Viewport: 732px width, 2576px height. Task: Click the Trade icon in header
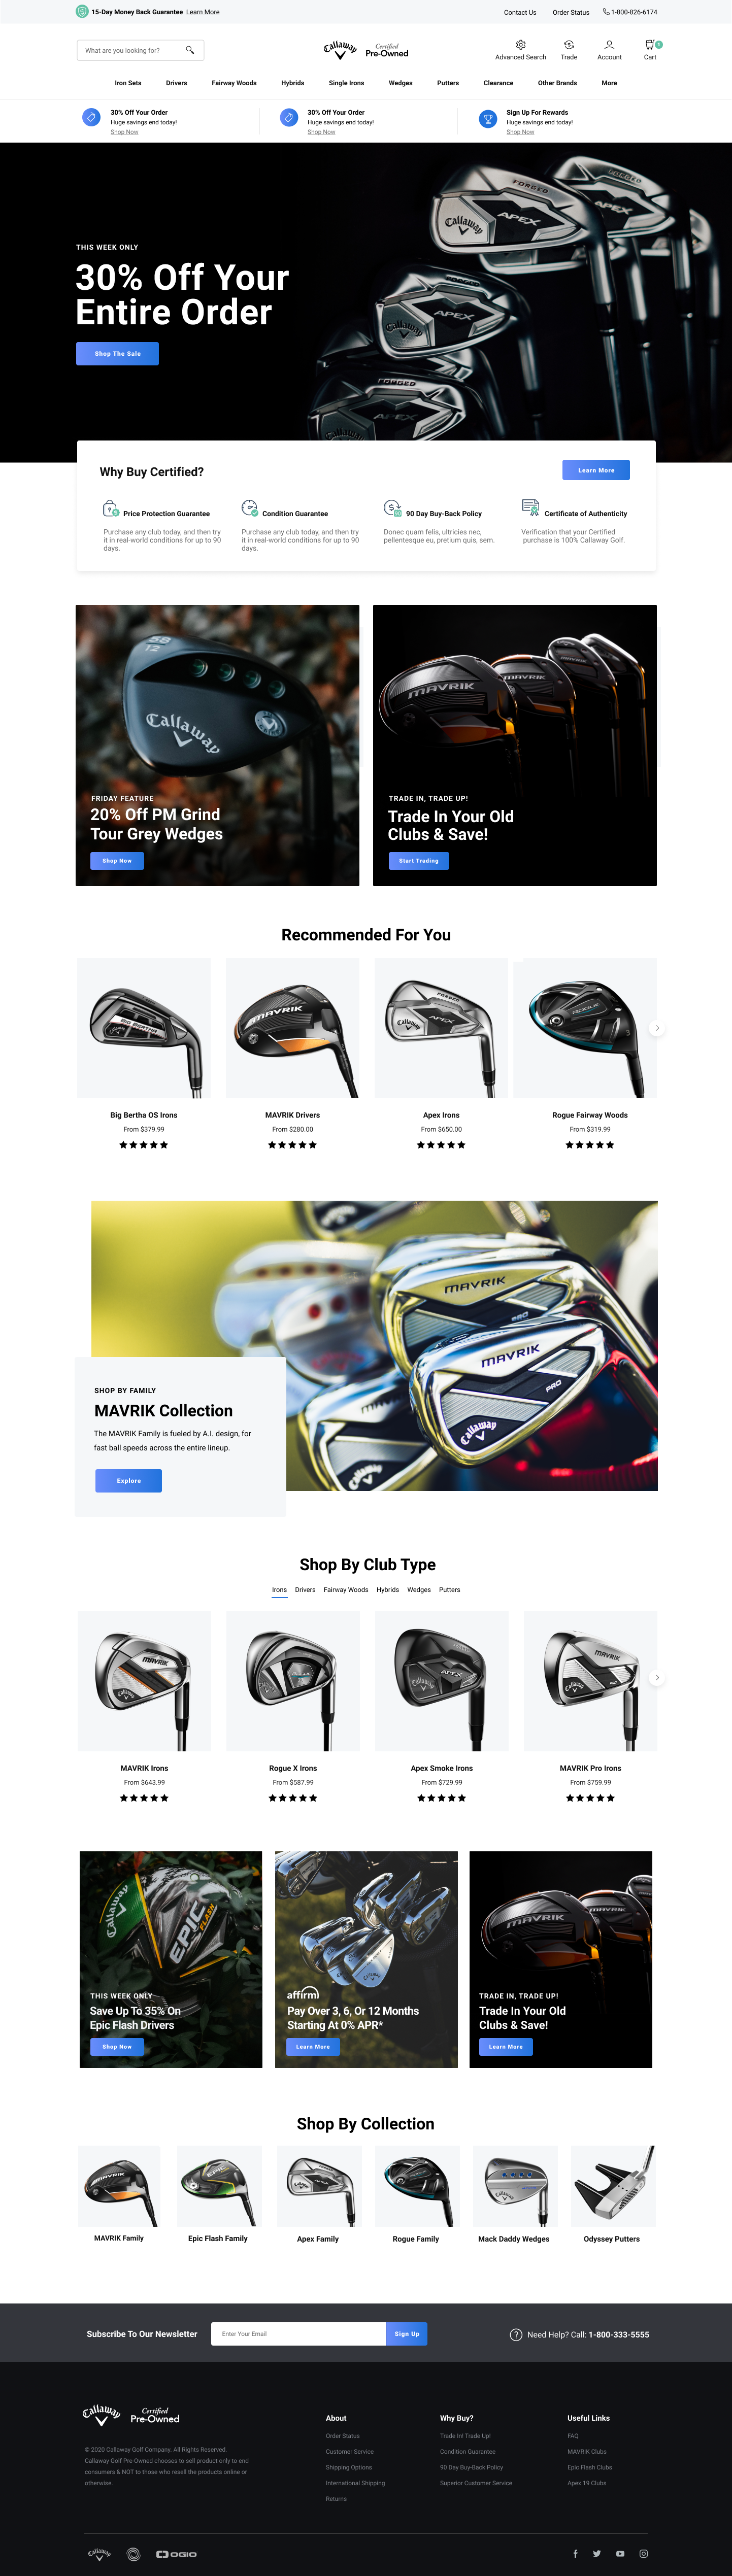pyautogui.click(x=569, y=45)
